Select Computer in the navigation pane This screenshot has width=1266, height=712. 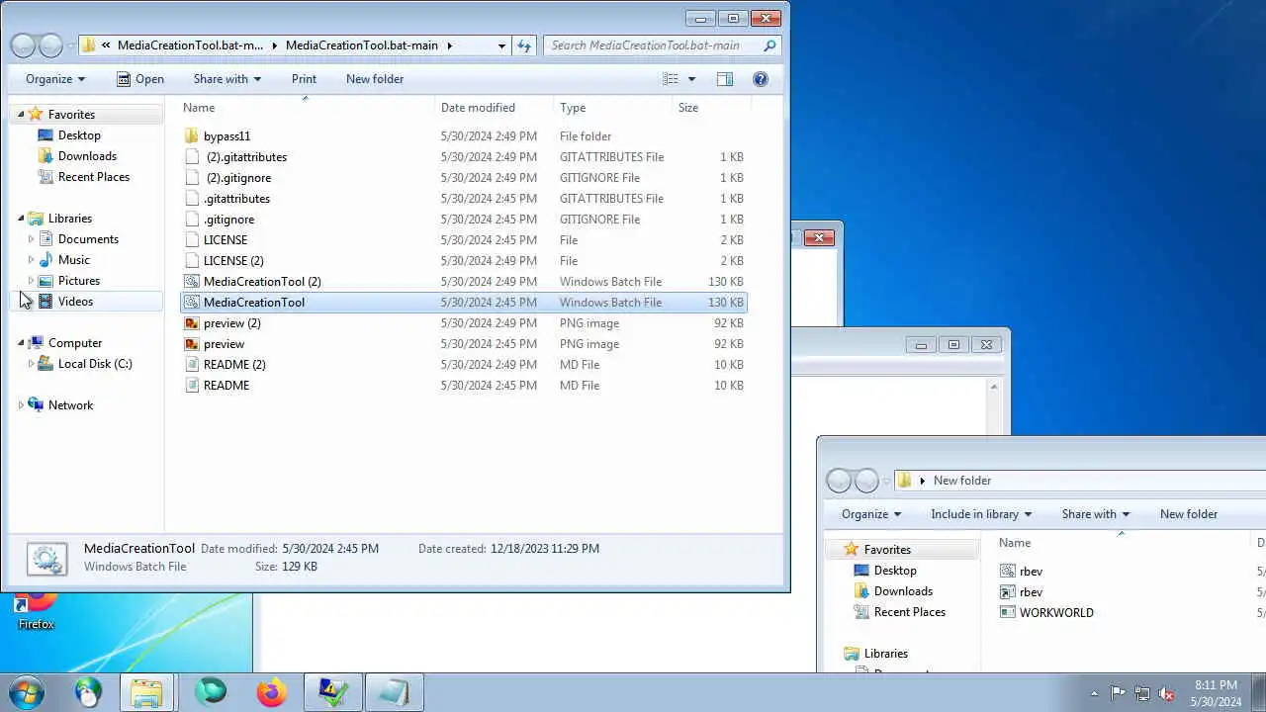[75, 343]
